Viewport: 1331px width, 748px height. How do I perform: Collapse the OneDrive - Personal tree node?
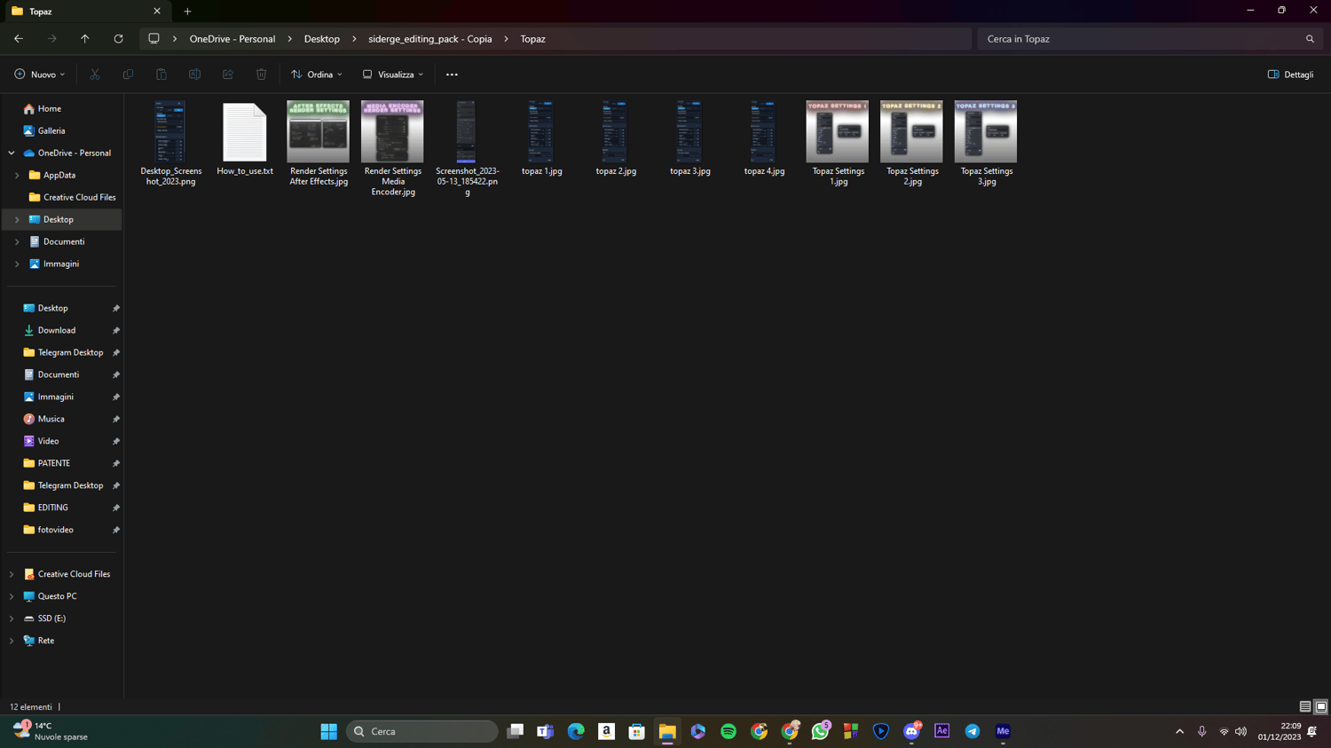pos(12,153)
